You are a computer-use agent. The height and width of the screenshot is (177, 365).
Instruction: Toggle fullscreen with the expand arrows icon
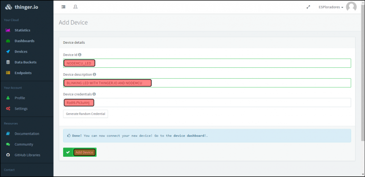click(308, 7)
